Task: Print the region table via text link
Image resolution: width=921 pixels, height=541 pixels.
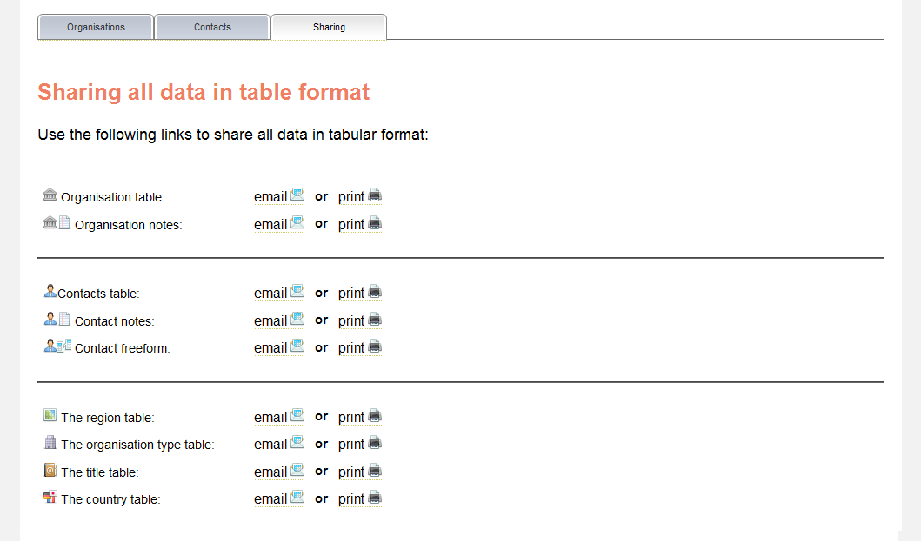Action: tap(350, 418)
